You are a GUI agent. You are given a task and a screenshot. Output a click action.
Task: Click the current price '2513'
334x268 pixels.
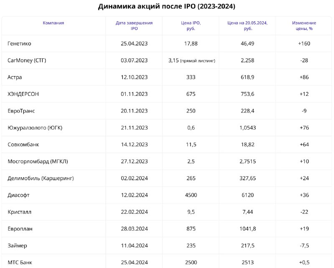(x=248, y=263)
